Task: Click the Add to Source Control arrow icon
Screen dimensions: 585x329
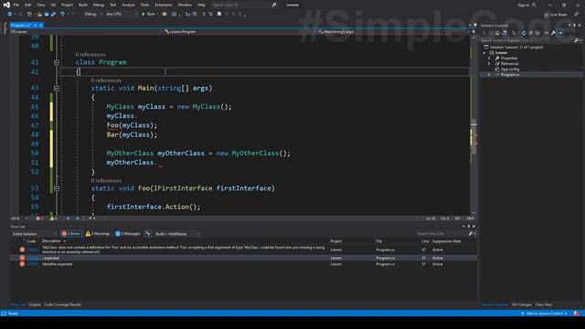Action: pos(522,313)
